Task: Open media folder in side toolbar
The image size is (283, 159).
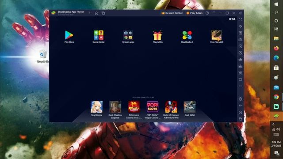Action: pyautogui.click(x=241, y=79)
